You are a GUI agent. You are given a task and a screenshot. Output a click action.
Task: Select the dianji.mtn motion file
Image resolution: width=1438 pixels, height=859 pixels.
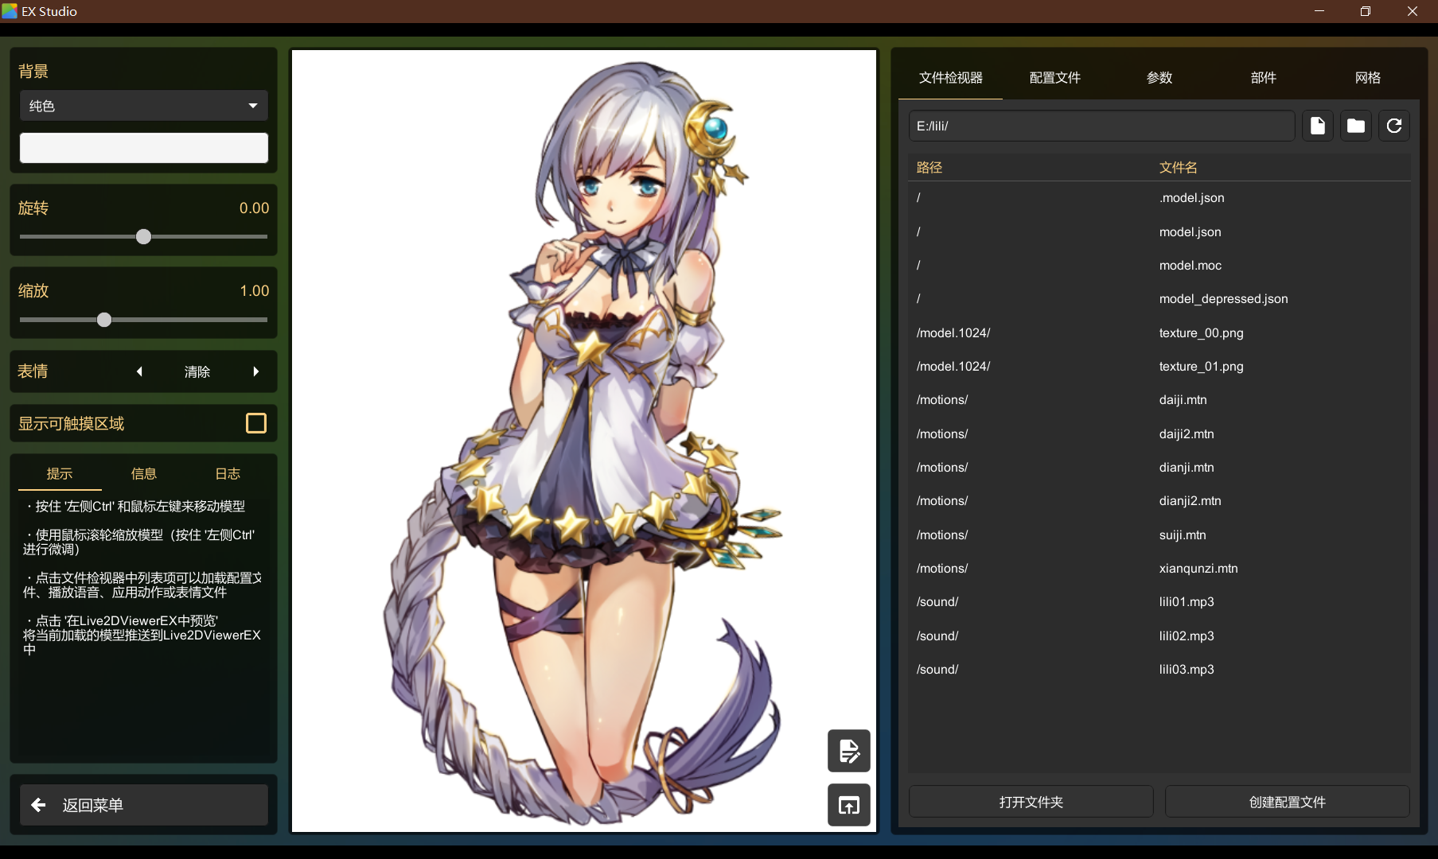click(1159, 467)
